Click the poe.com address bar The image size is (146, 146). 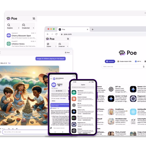click(x=103, y=34)
